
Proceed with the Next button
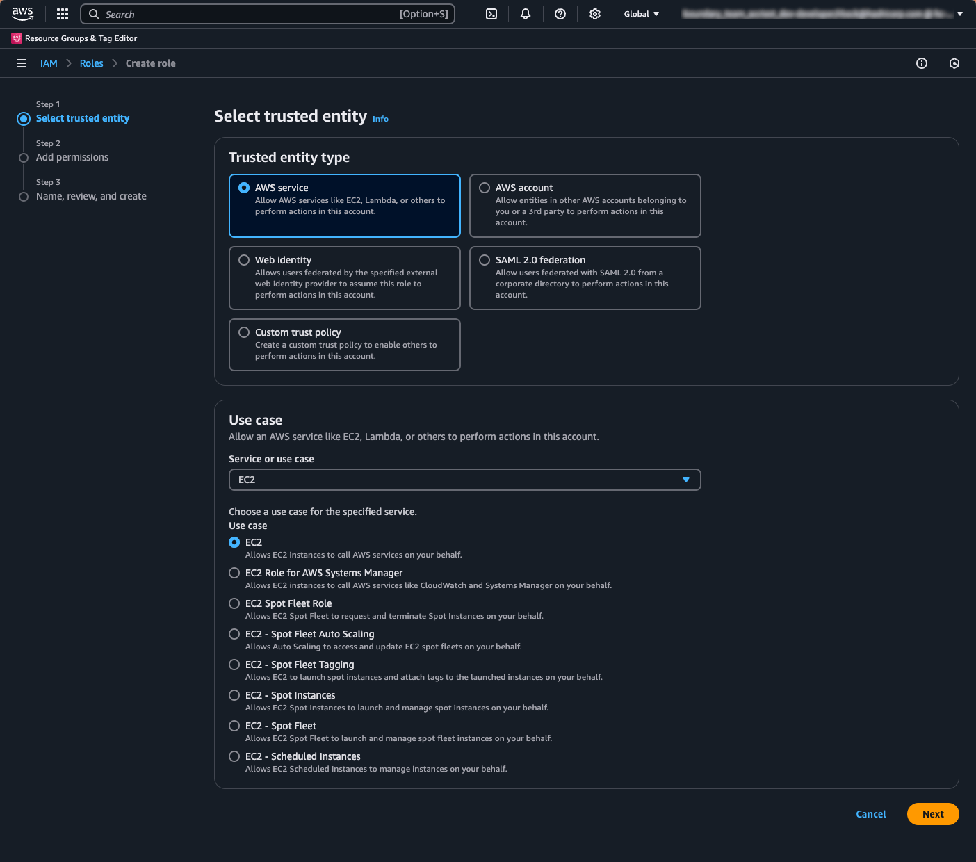click(x=933, y=814)
